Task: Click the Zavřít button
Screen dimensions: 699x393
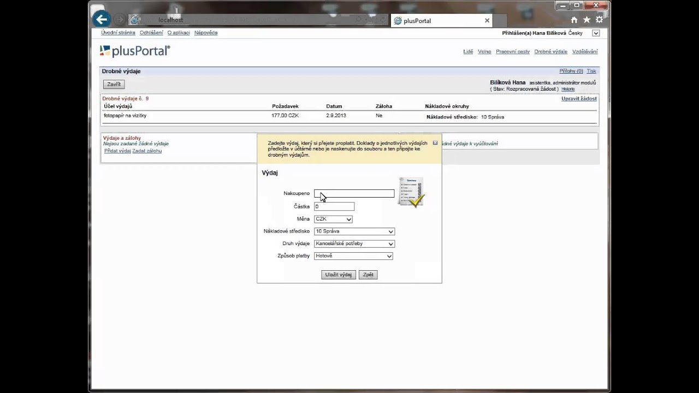Action: coord(114,85)
